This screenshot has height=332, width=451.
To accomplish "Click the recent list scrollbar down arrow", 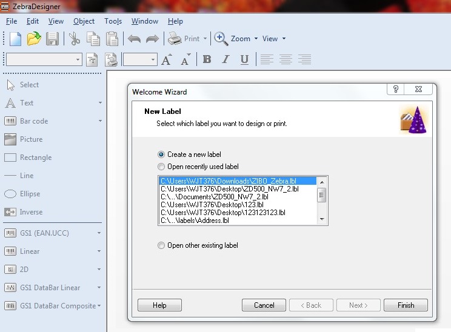I will point(322,219).
